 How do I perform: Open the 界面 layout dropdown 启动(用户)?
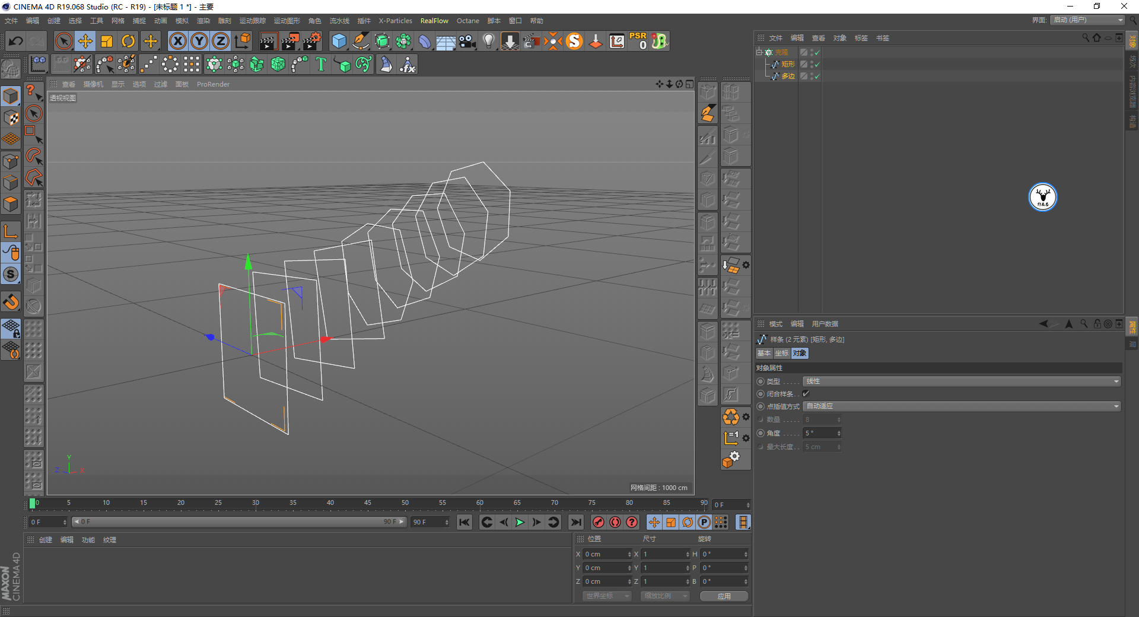[1088, 20]
